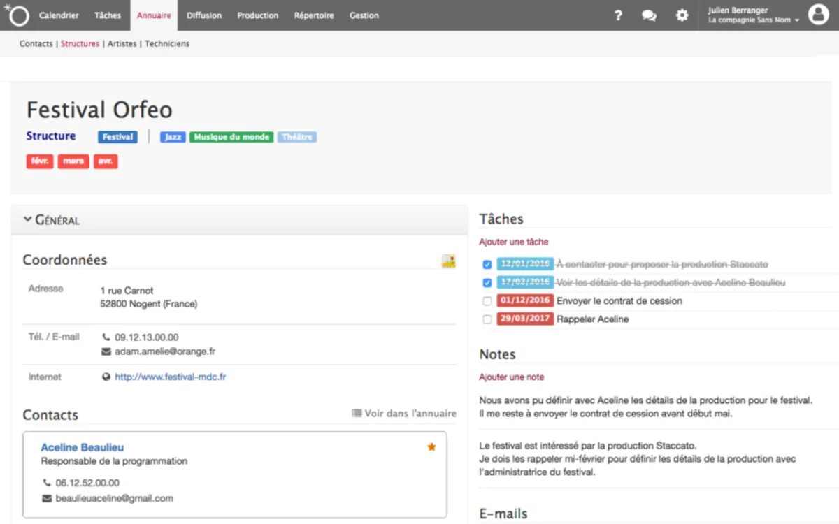Click the app logo icon

click(17, 15)
